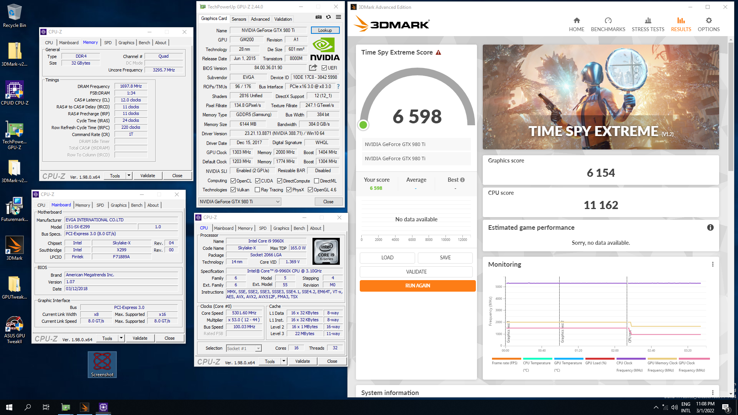This screenshot has width=738, height=415.
Task: Click GPU Load legend color bar
Action: [600, 359]
